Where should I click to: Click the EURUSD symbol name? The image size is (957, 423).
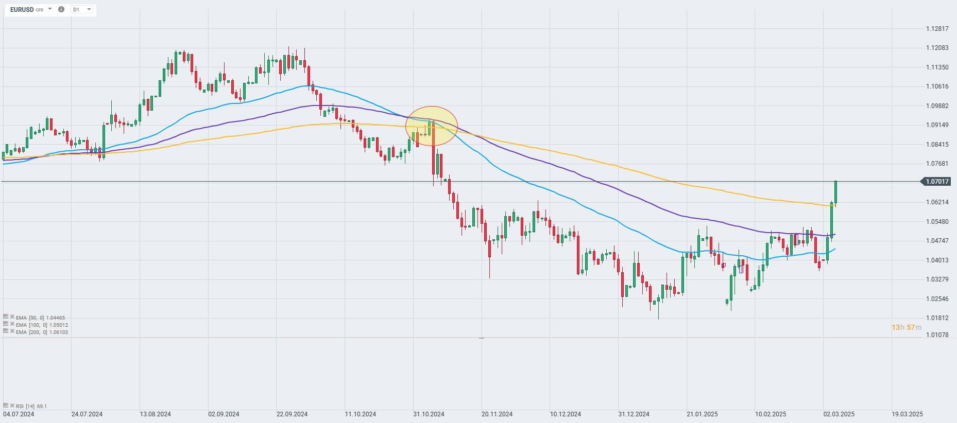(x=22, y=9)
